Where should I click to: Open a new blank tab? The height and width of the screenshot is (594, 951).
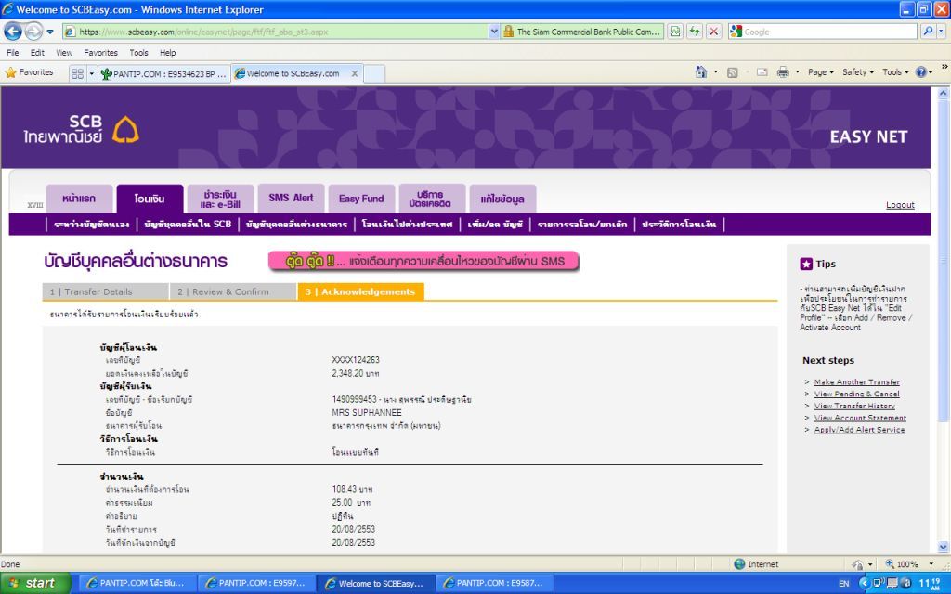tap(374, 73)
